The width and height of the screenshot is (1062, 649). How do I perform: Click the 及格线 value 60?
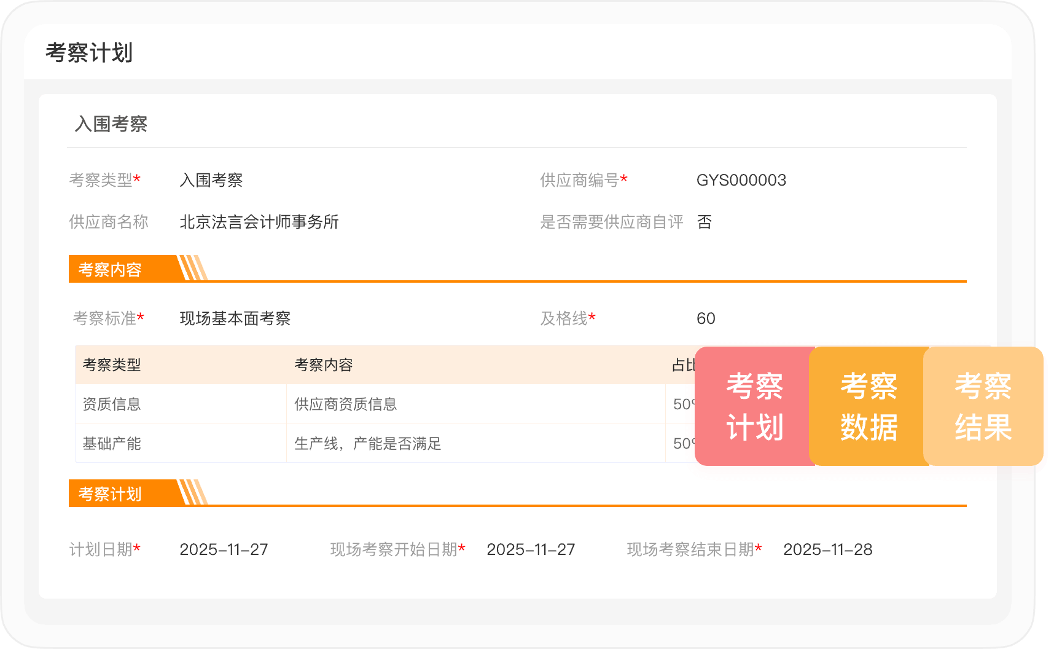[705, 318]
